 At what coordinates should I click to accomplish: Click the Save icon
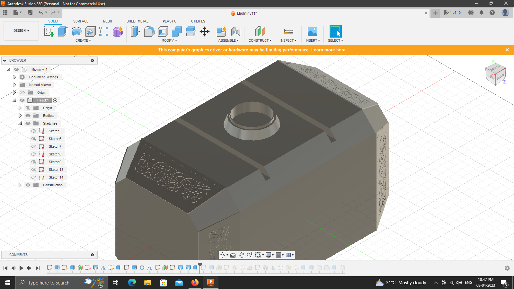coord(30,13)
